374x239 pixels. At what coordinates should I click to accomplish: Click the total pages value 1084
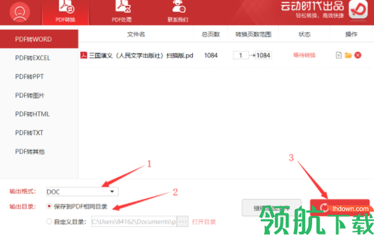pyautogui.click(x=211, y=55)
